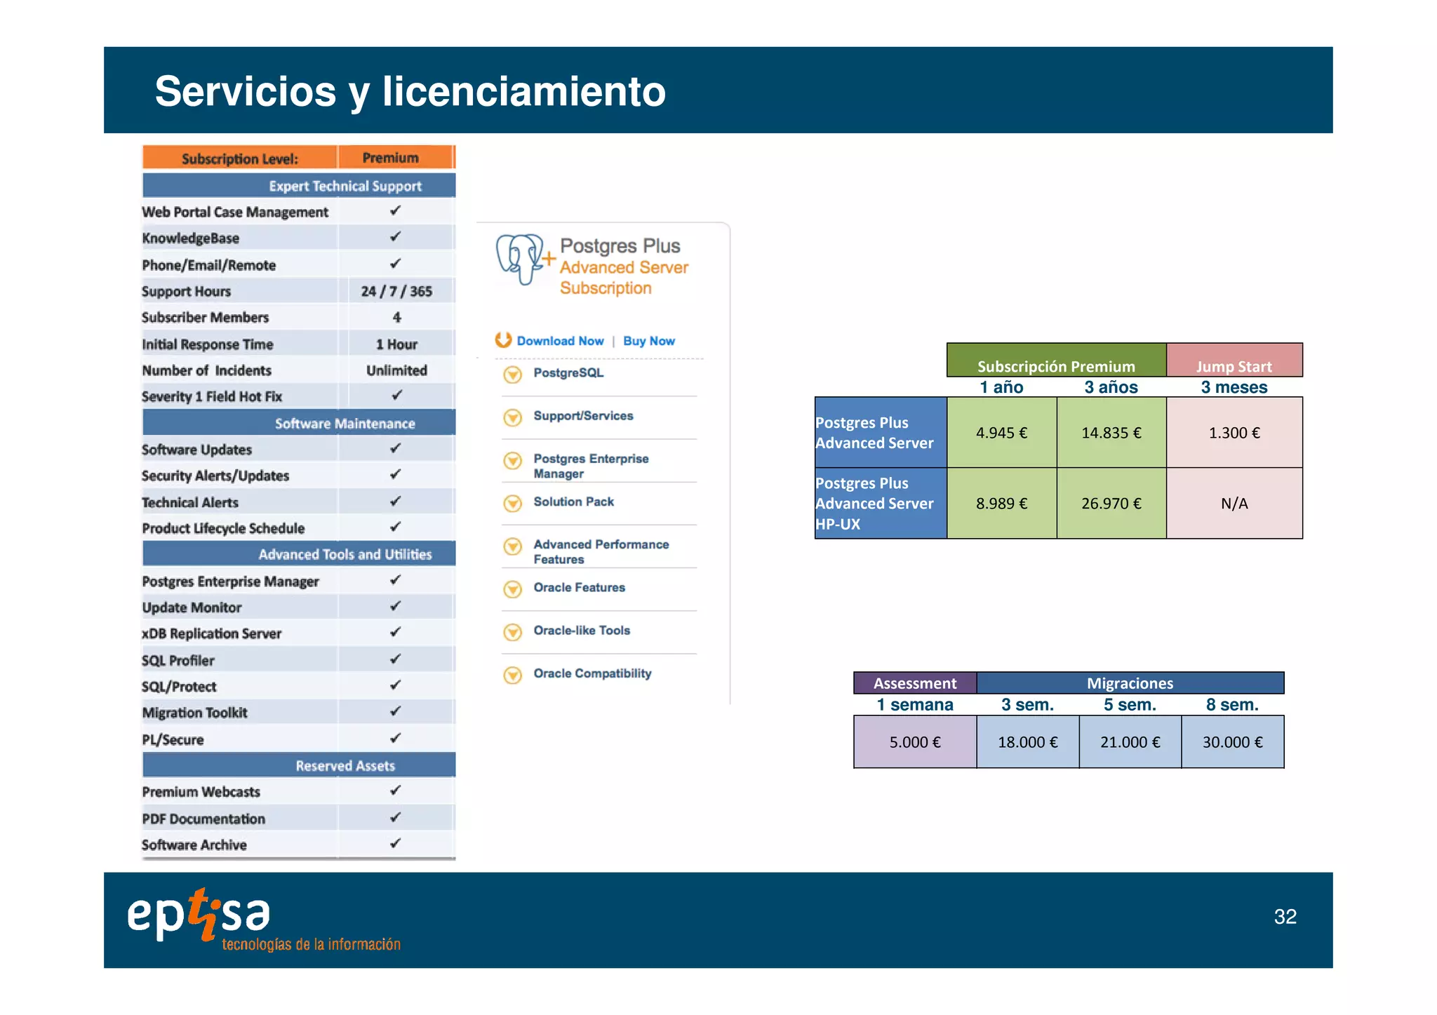
Task: Click the N/A cell for HP-UX
Action: 1234,503
